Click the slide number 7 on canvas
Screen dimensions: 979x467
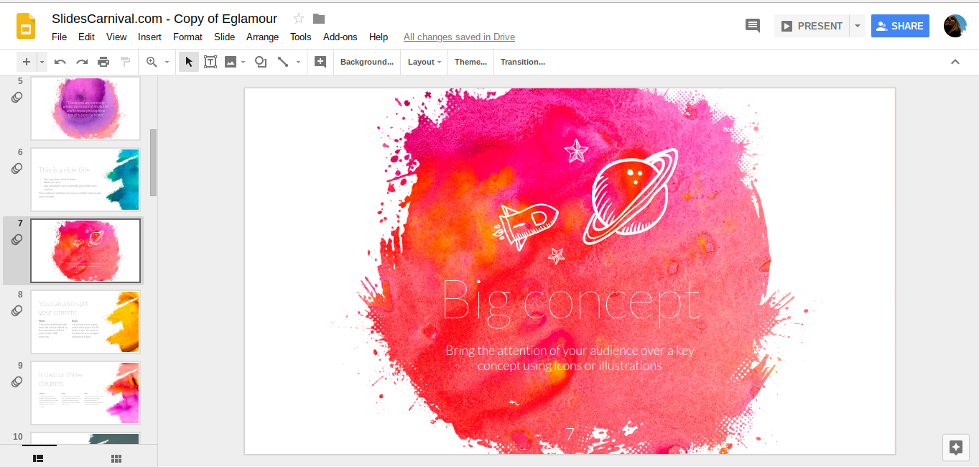pyautogui.click(x=570, y=434)
